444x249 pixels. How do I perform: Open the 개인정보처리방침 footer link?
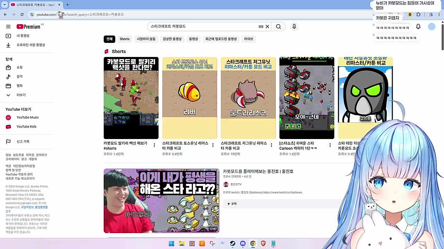(x=24, y=166)
